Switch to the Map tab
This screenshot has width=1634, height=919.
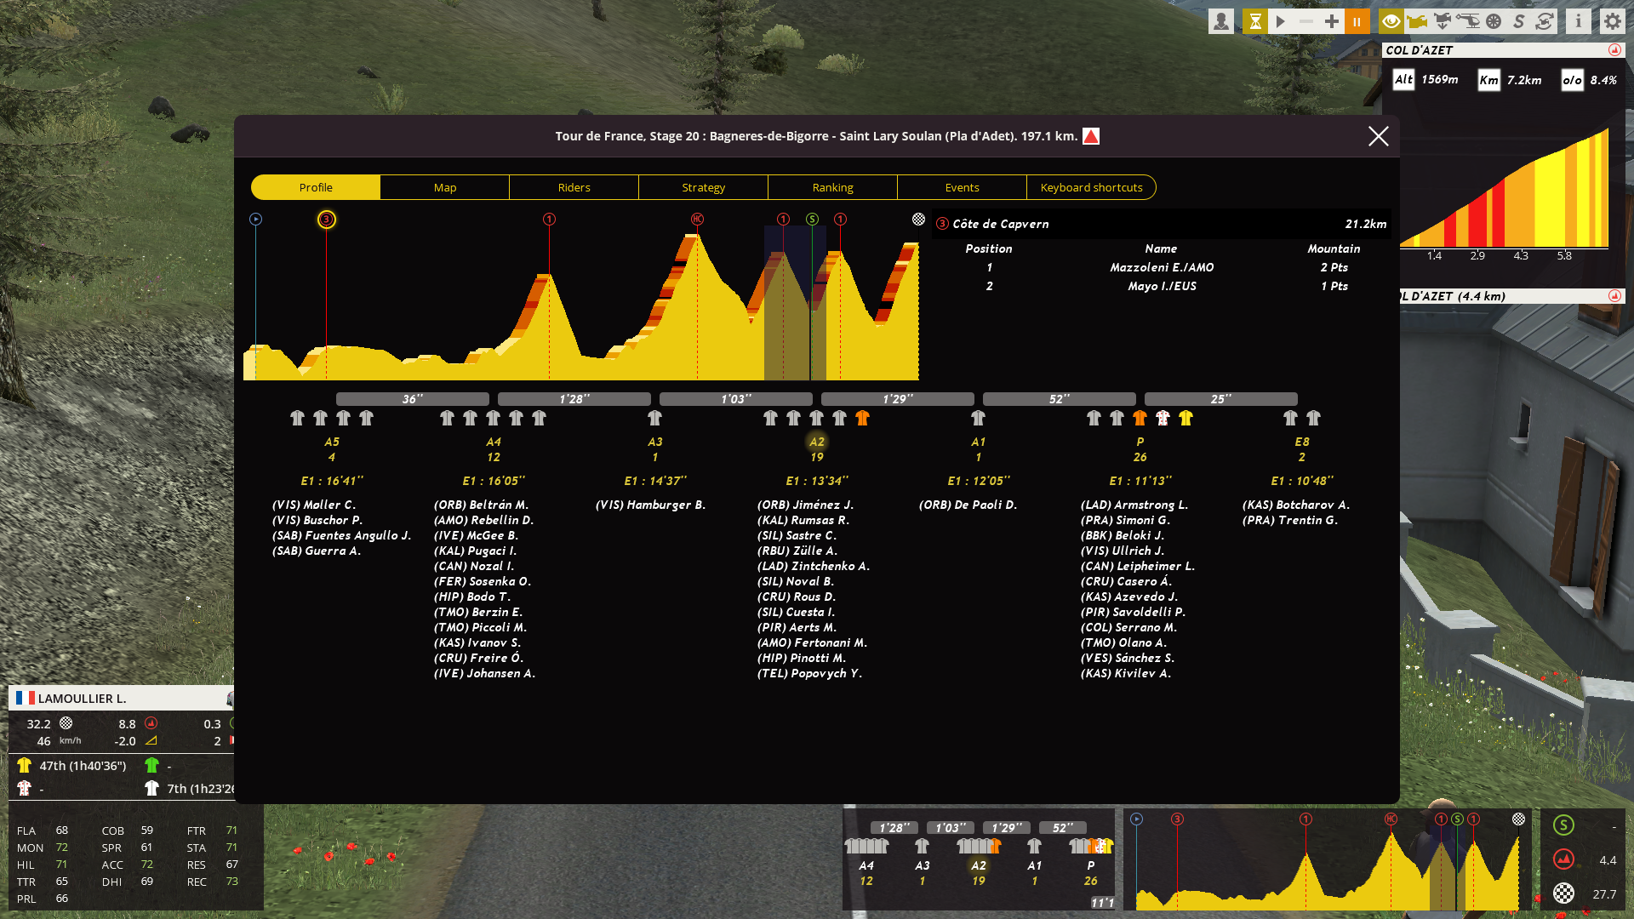pos(445,187)
